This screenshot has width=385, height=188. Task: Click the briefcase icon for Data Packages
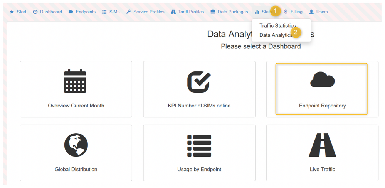click(x=213, y=12)
